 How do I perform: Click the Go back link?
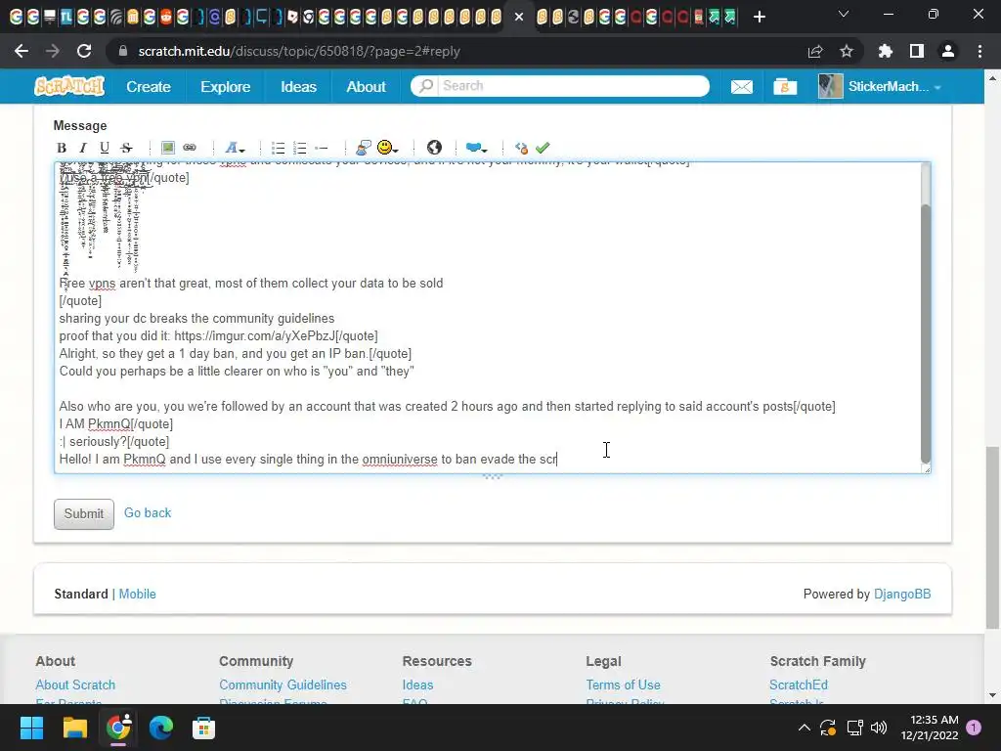[x=148, y=512]
